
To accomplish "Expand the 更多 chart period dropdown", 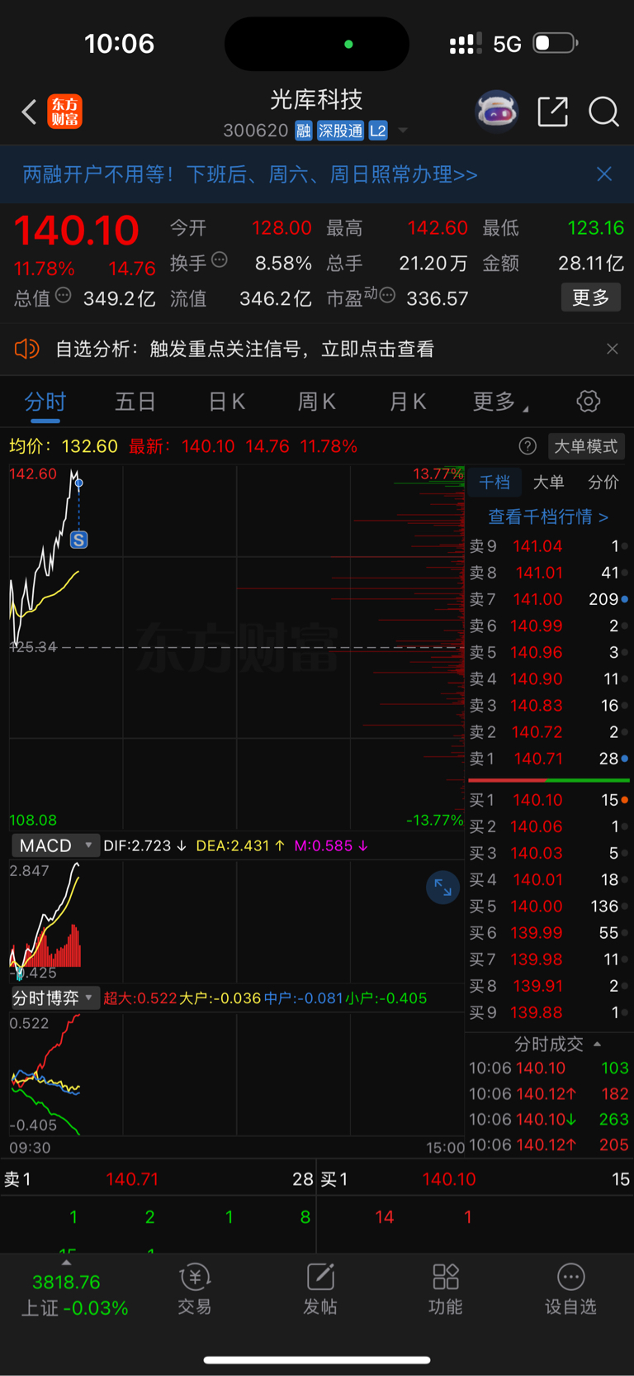I will [x=500, y=402].
